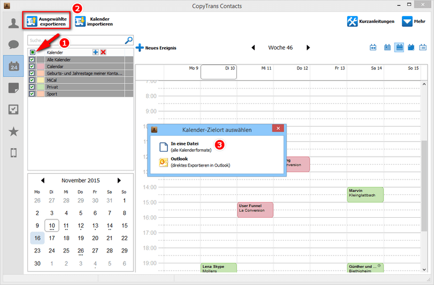Image resolution: width=434 pixels, height=285 pixels.
Task: Uncheck the MiCal calendar checkbox
Action: click(32, 80)
